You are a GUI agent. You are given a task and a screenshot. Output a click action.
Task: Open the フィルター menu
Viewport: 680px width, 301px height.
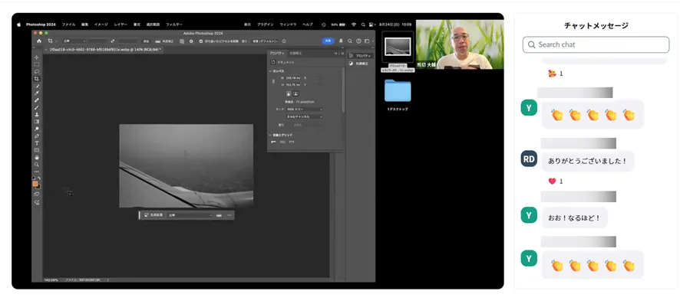(174, 25)
